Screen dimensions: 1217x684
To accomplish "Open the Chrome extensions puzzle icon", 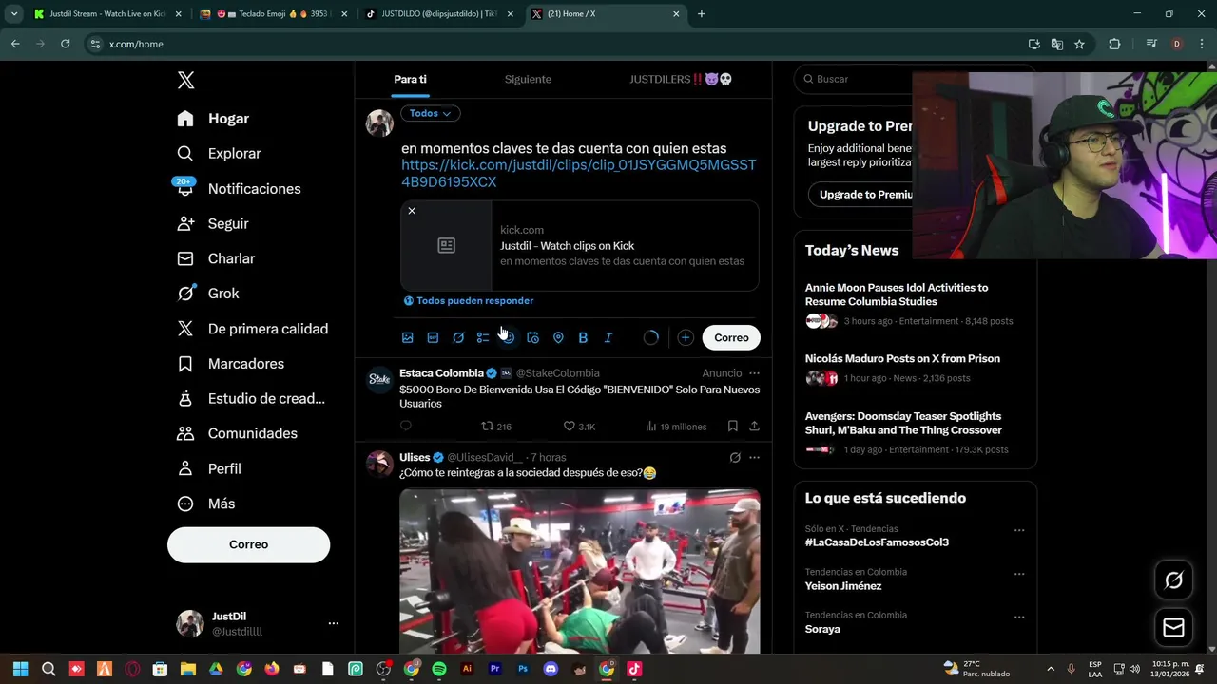I will click(1114, 44).
